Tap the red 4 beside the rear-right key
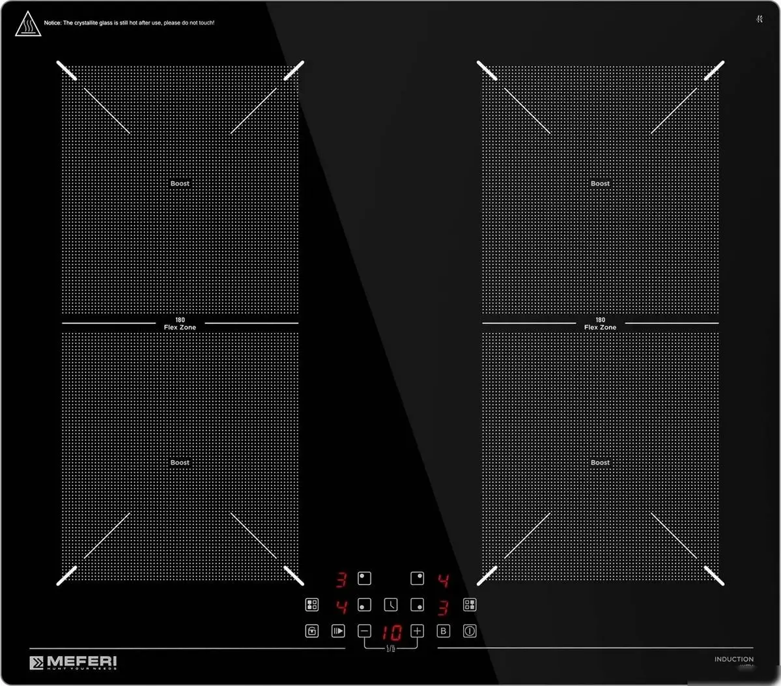Viewport: 781px width, 686px height. pos(444,580)
